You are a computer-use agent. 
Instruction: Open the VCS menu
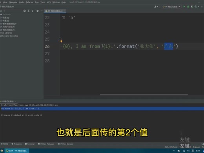[49, 2]
